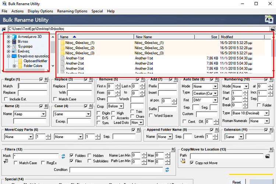Screen dimensions: 276x184
Task: Enable the Digits checkbox in Remove
Action: [99, 113]
